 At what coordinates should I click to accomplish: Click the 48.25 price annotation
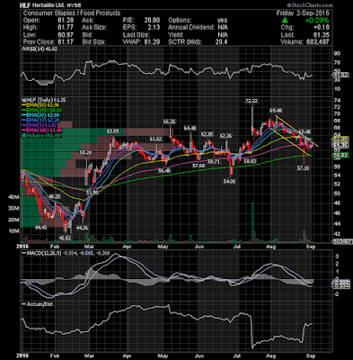pos(55,196)
